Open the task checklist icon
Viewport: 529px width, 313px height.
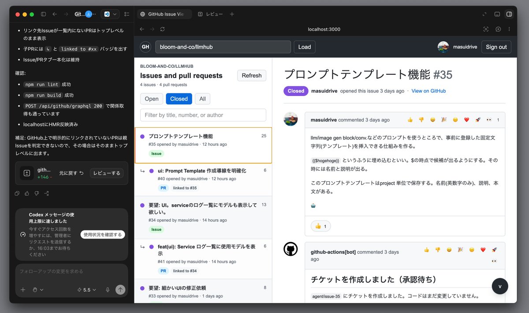(127, 14)
